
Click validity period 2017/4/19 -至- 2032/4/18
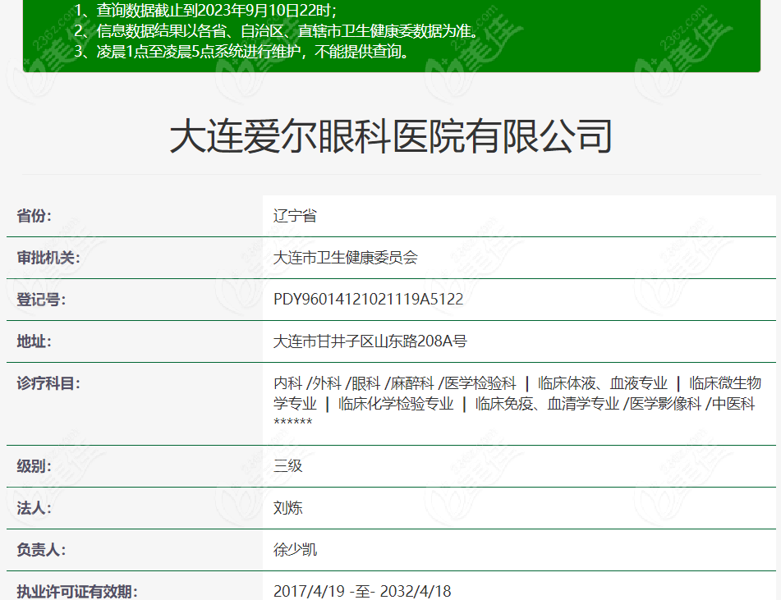click(362, 592)
